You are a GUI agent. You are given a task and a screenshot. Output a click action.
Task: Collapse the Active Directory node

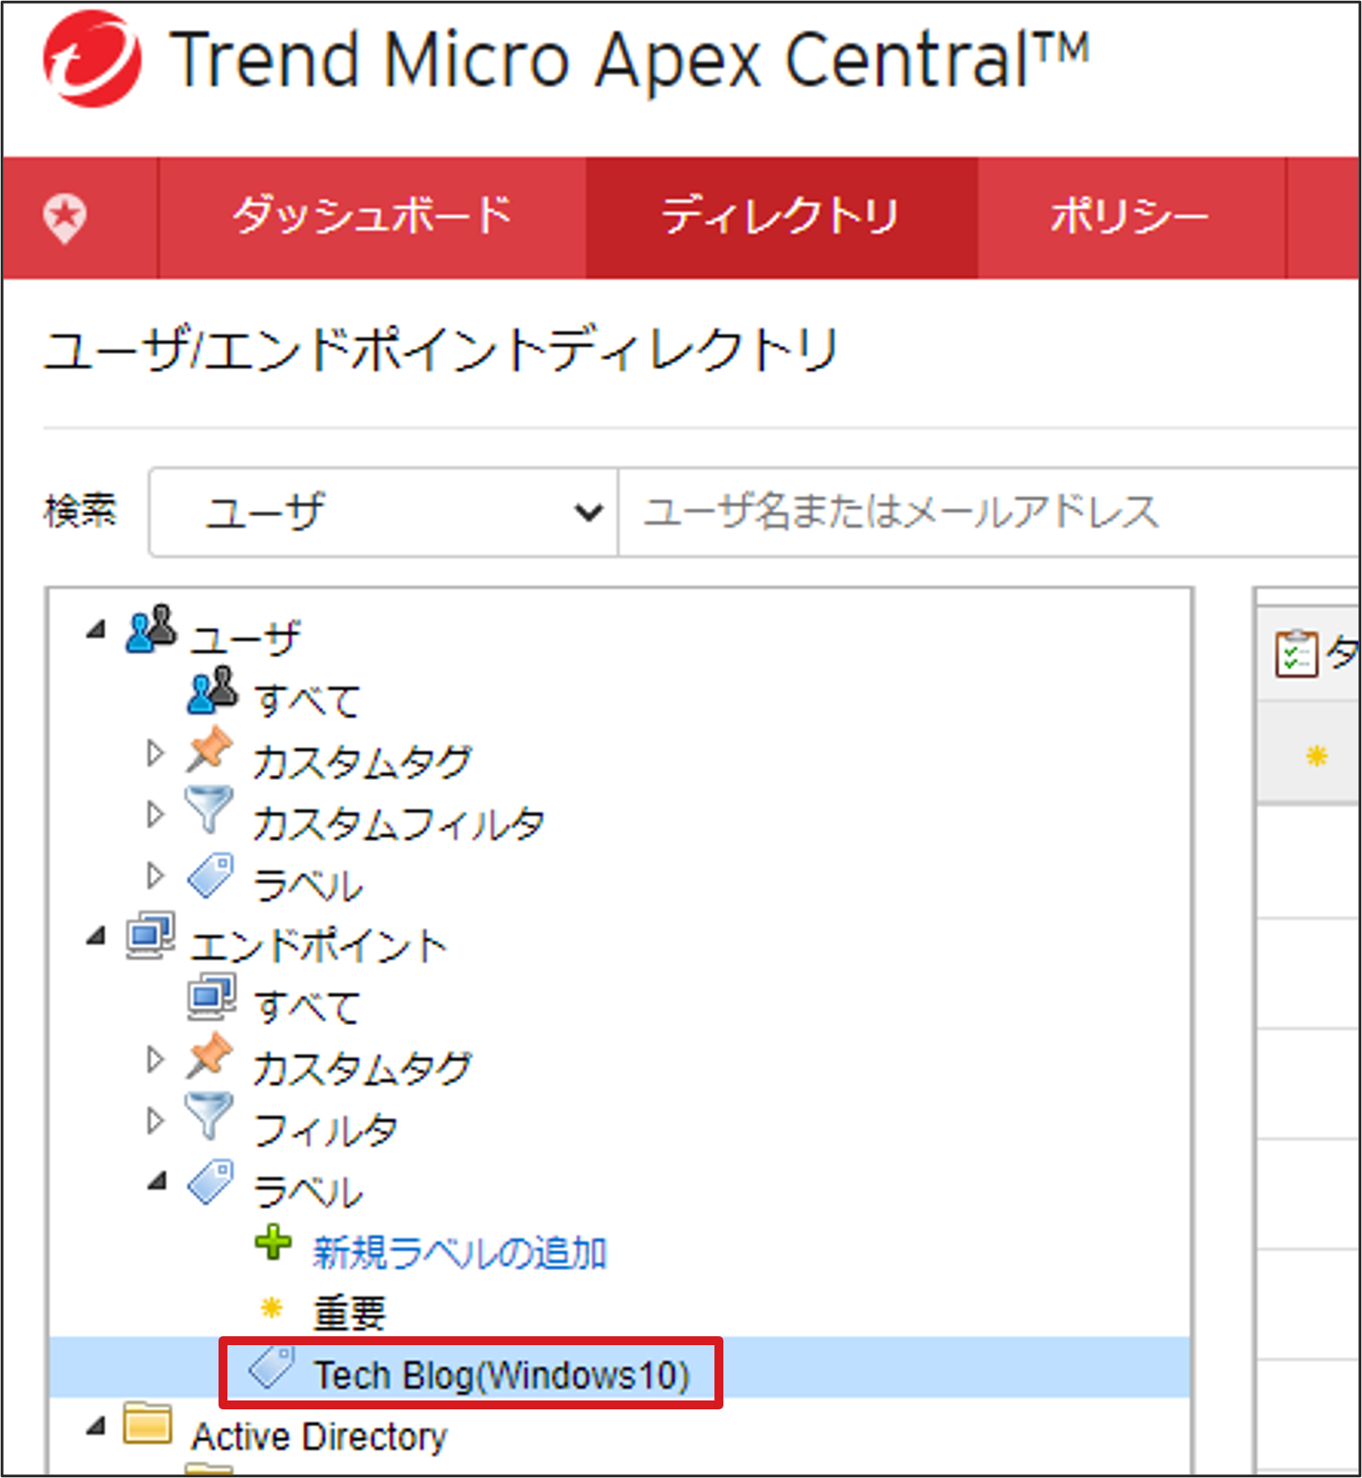point(96,1426)
